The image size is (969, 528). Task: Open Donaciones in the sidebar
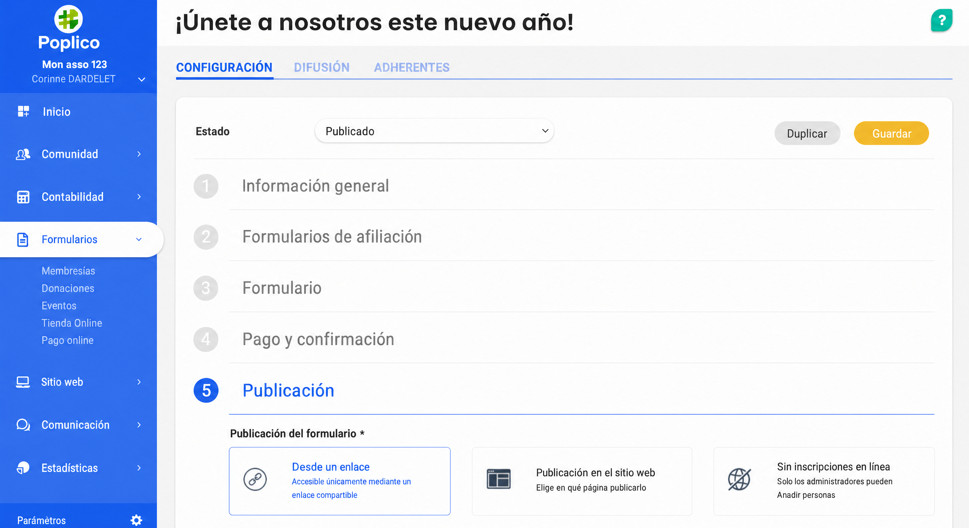click(68, 288)
